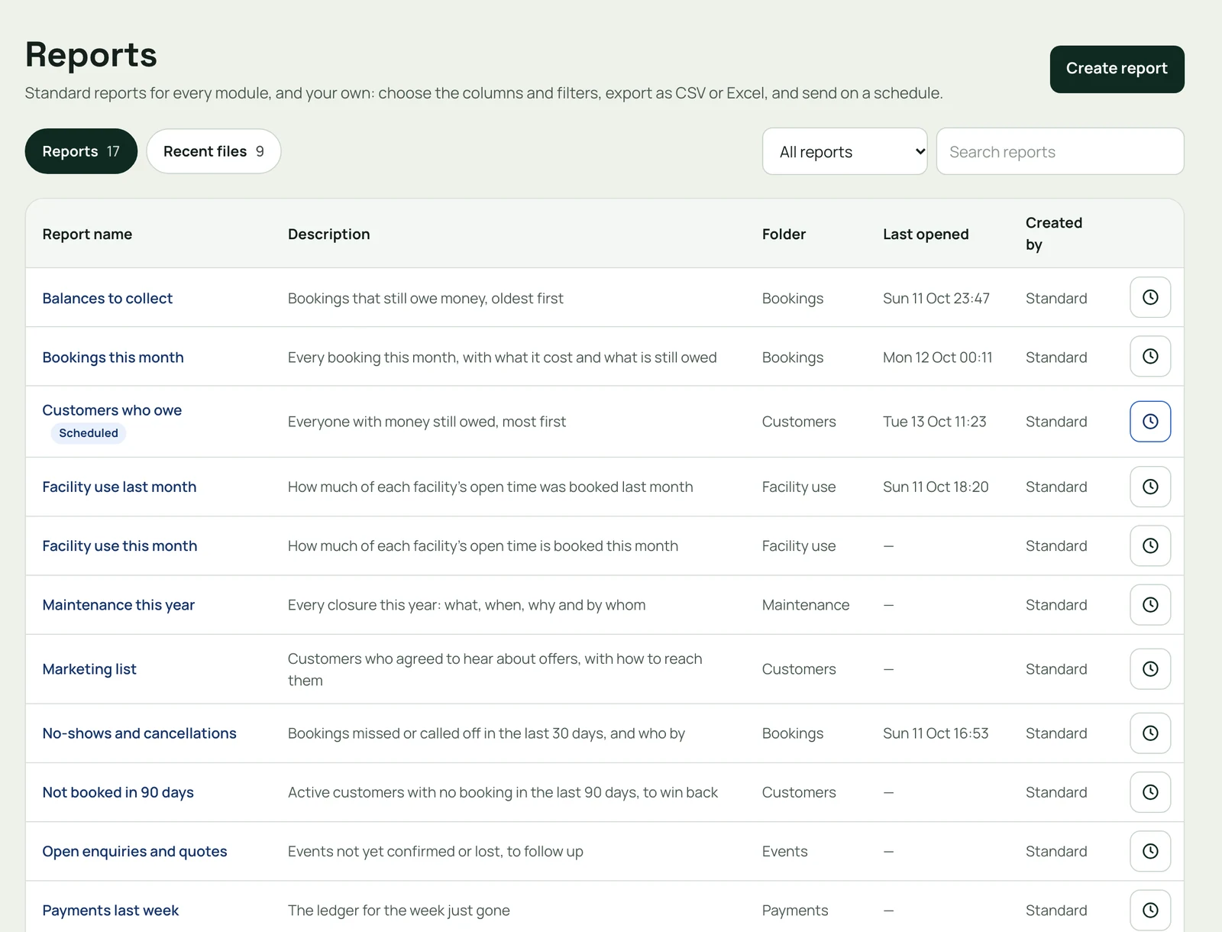The width and height of the screenshot is (1222, 932).
Task: Click the Last opened column header
Action: pos(926,234)
